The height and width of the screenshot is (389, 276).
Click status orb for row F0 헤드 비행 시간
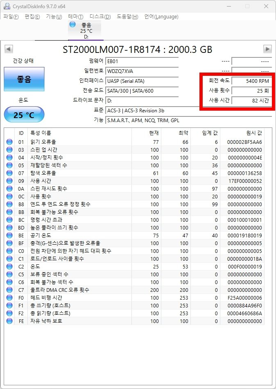tap(9, 298)
